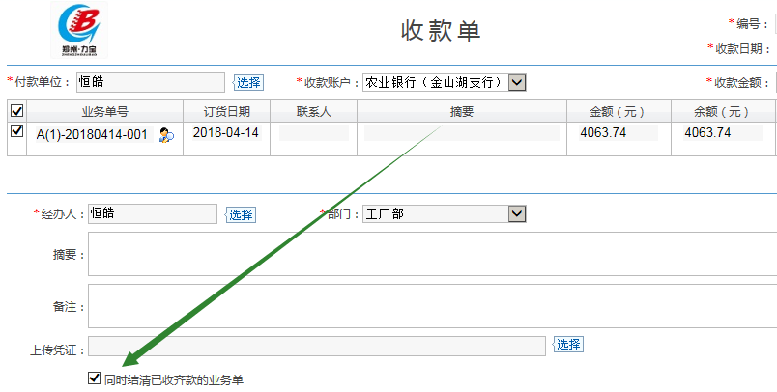Image resolution: width=777 pixels, height=392 pixels.
Task: Toggle the 同时结清已收齐款的业务单 checkbox
Action: pyautogui.click(x=94, y=378)
